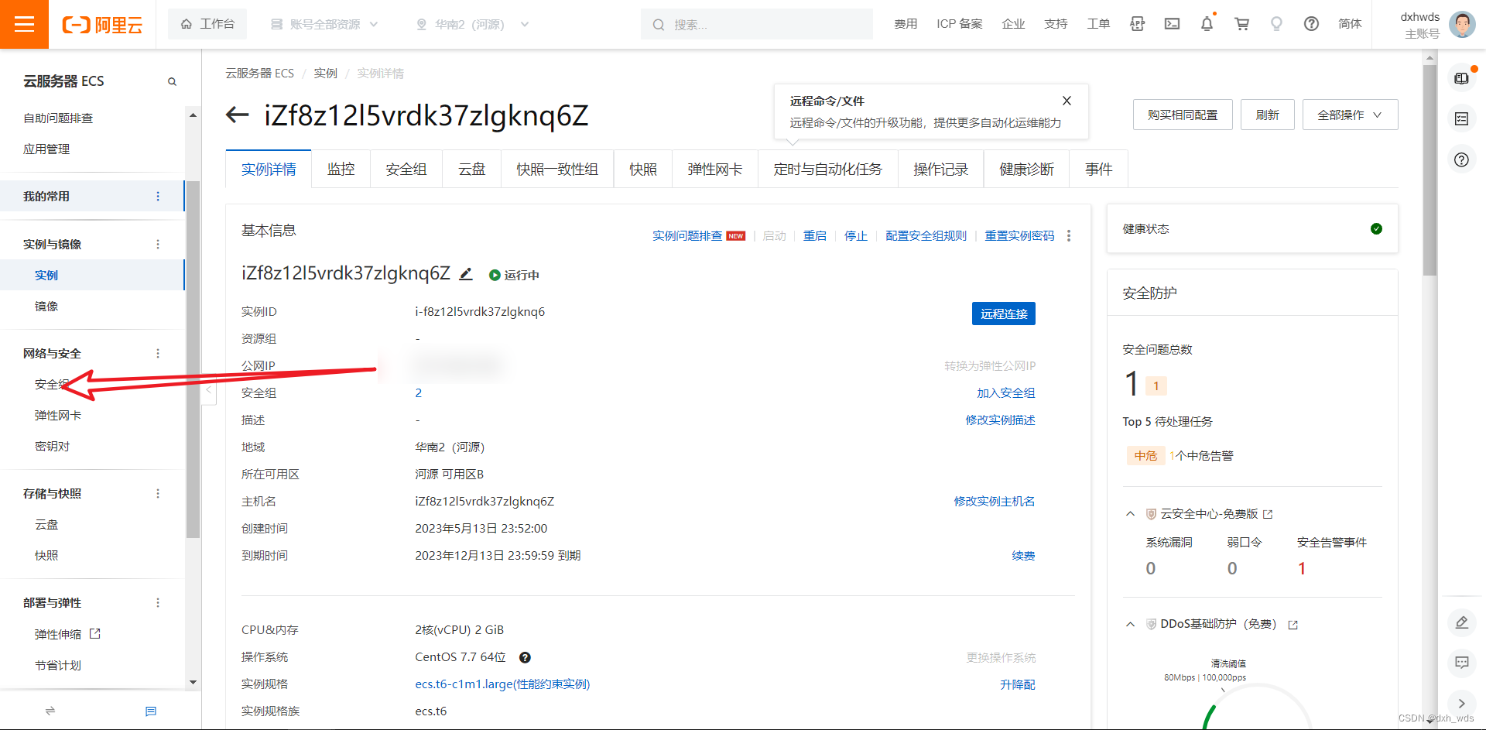Click 实例问题排查 link
The height and width of the screenshot is (730, 1486).
pos(687,235)
